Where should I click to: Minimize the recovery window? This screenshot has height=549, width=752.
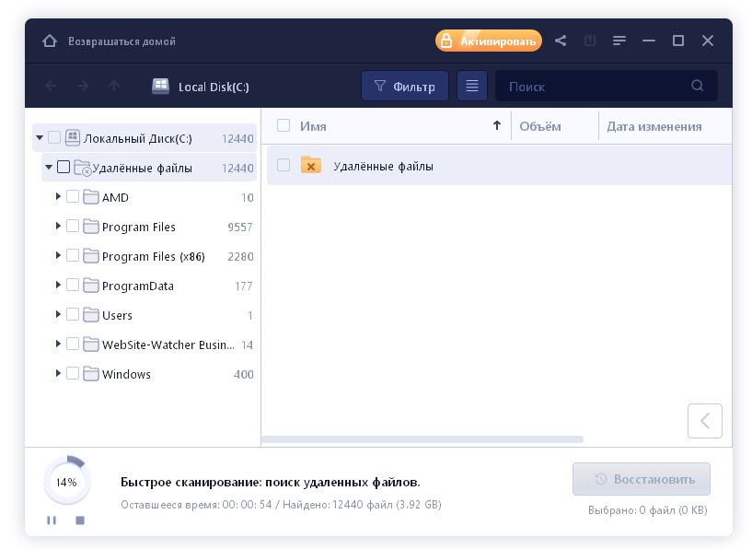(x=649, y=41)
